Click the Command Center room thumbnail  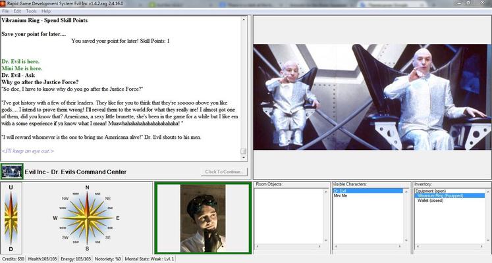pos(12,172)
